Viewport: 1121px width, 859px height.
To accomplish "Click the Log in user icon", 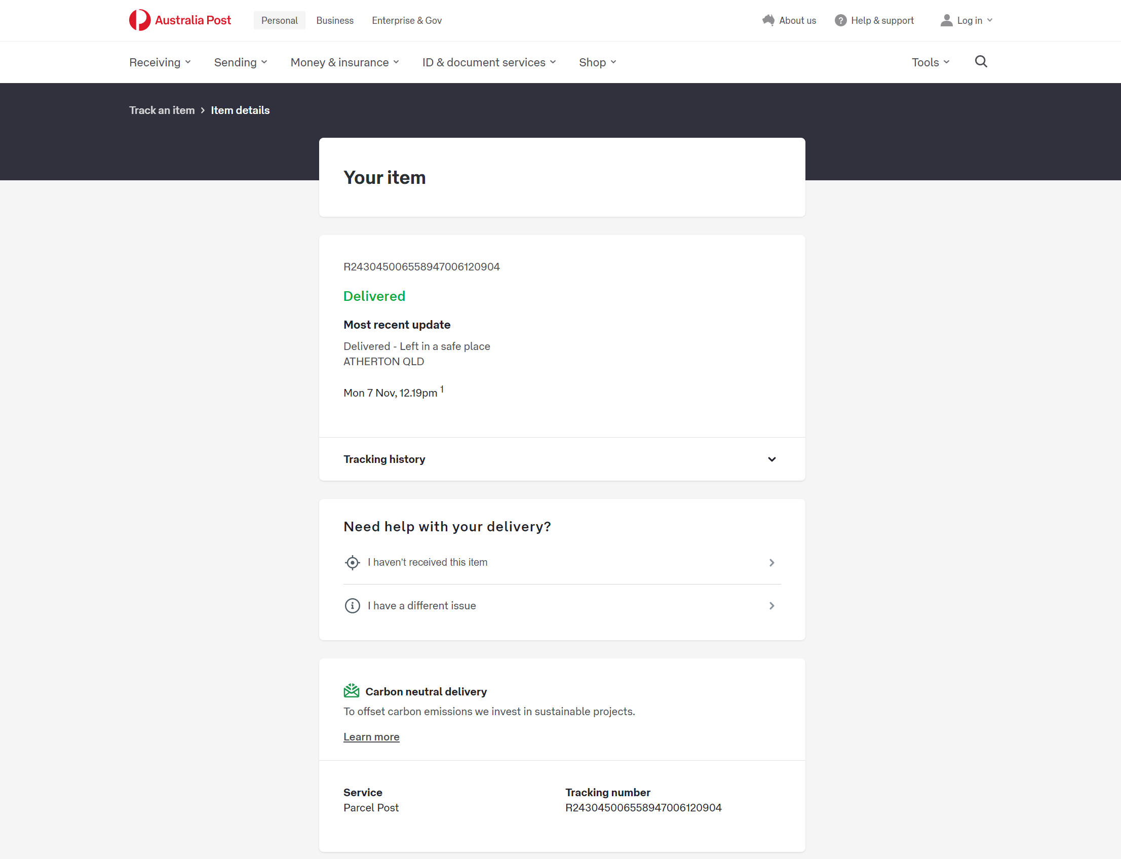I will point(946,20).
